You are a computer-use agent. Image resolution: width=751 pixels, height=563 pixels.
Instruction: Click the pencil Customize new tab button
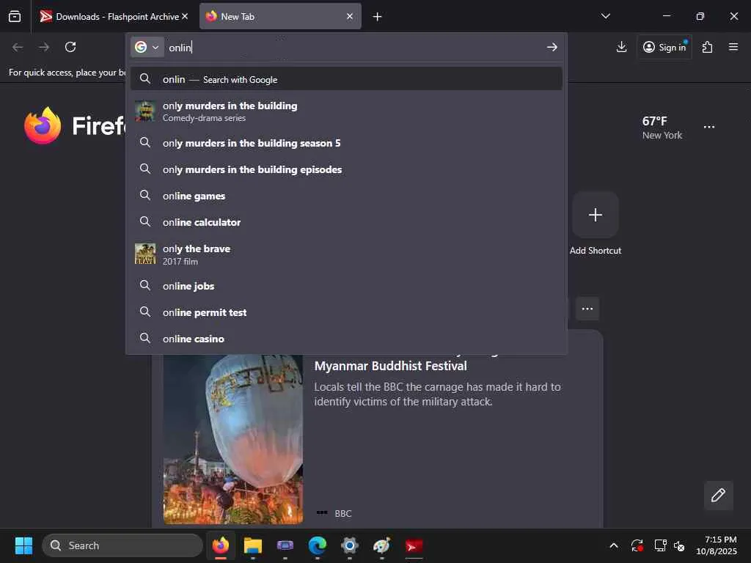[x=718, y=495]
